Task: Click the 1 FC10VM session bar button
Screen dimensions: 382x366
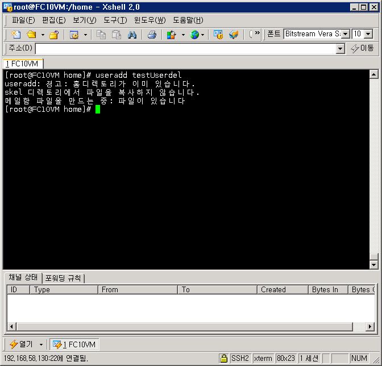Action: pyautogui.click(x=74, y=344)
